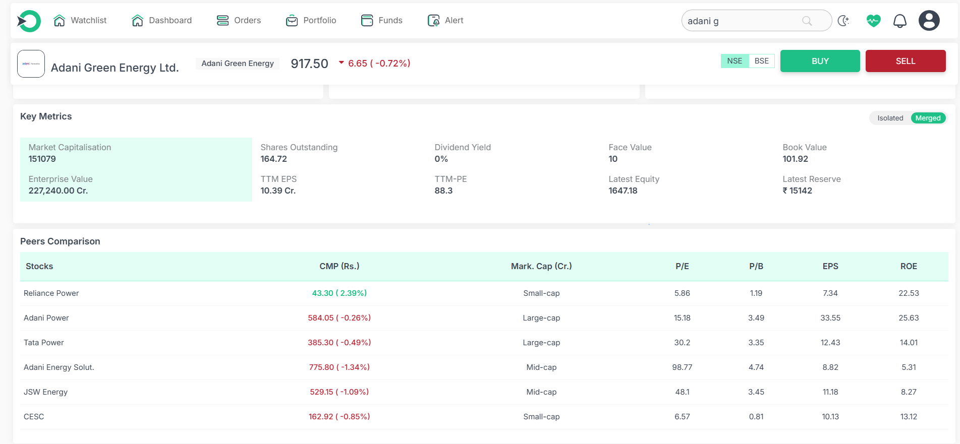Open the Watchlist menu
Viewport: 960px width, 444px height.
click(x=80, y=21)
